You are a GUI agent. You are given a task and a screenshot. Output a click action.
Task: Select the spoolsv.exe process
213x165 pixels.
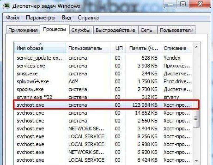(x=103, y=89)
